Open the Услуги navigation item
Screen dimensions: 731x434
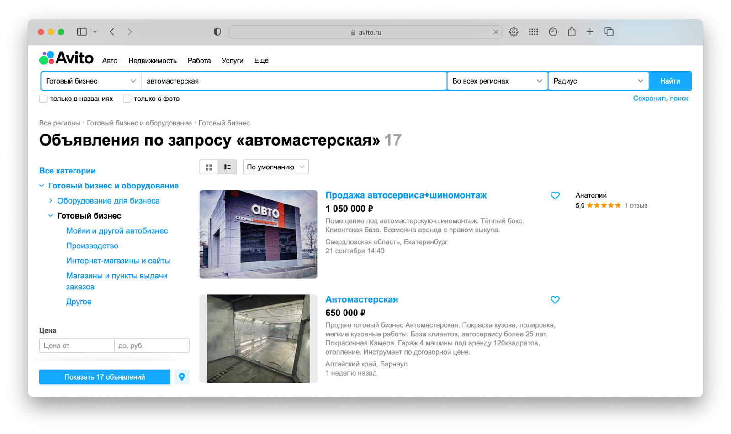click(233, 61)
